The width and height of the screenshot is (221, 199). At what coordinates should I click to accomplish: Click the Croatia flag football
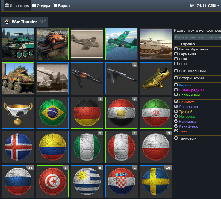pyautogui.click(x=121, y=181)
